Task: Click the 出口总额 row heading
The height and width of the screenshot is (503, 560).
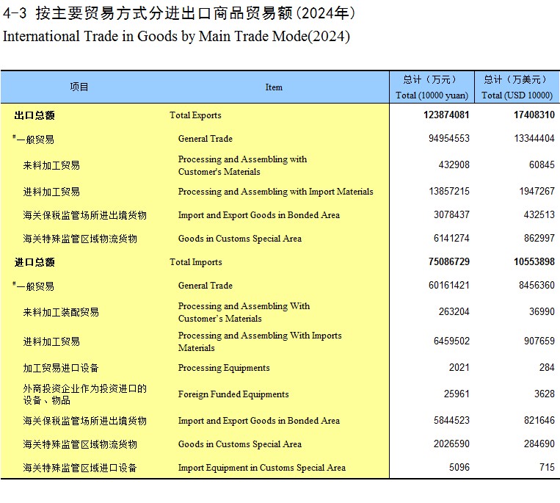Action: coord(34,115)
